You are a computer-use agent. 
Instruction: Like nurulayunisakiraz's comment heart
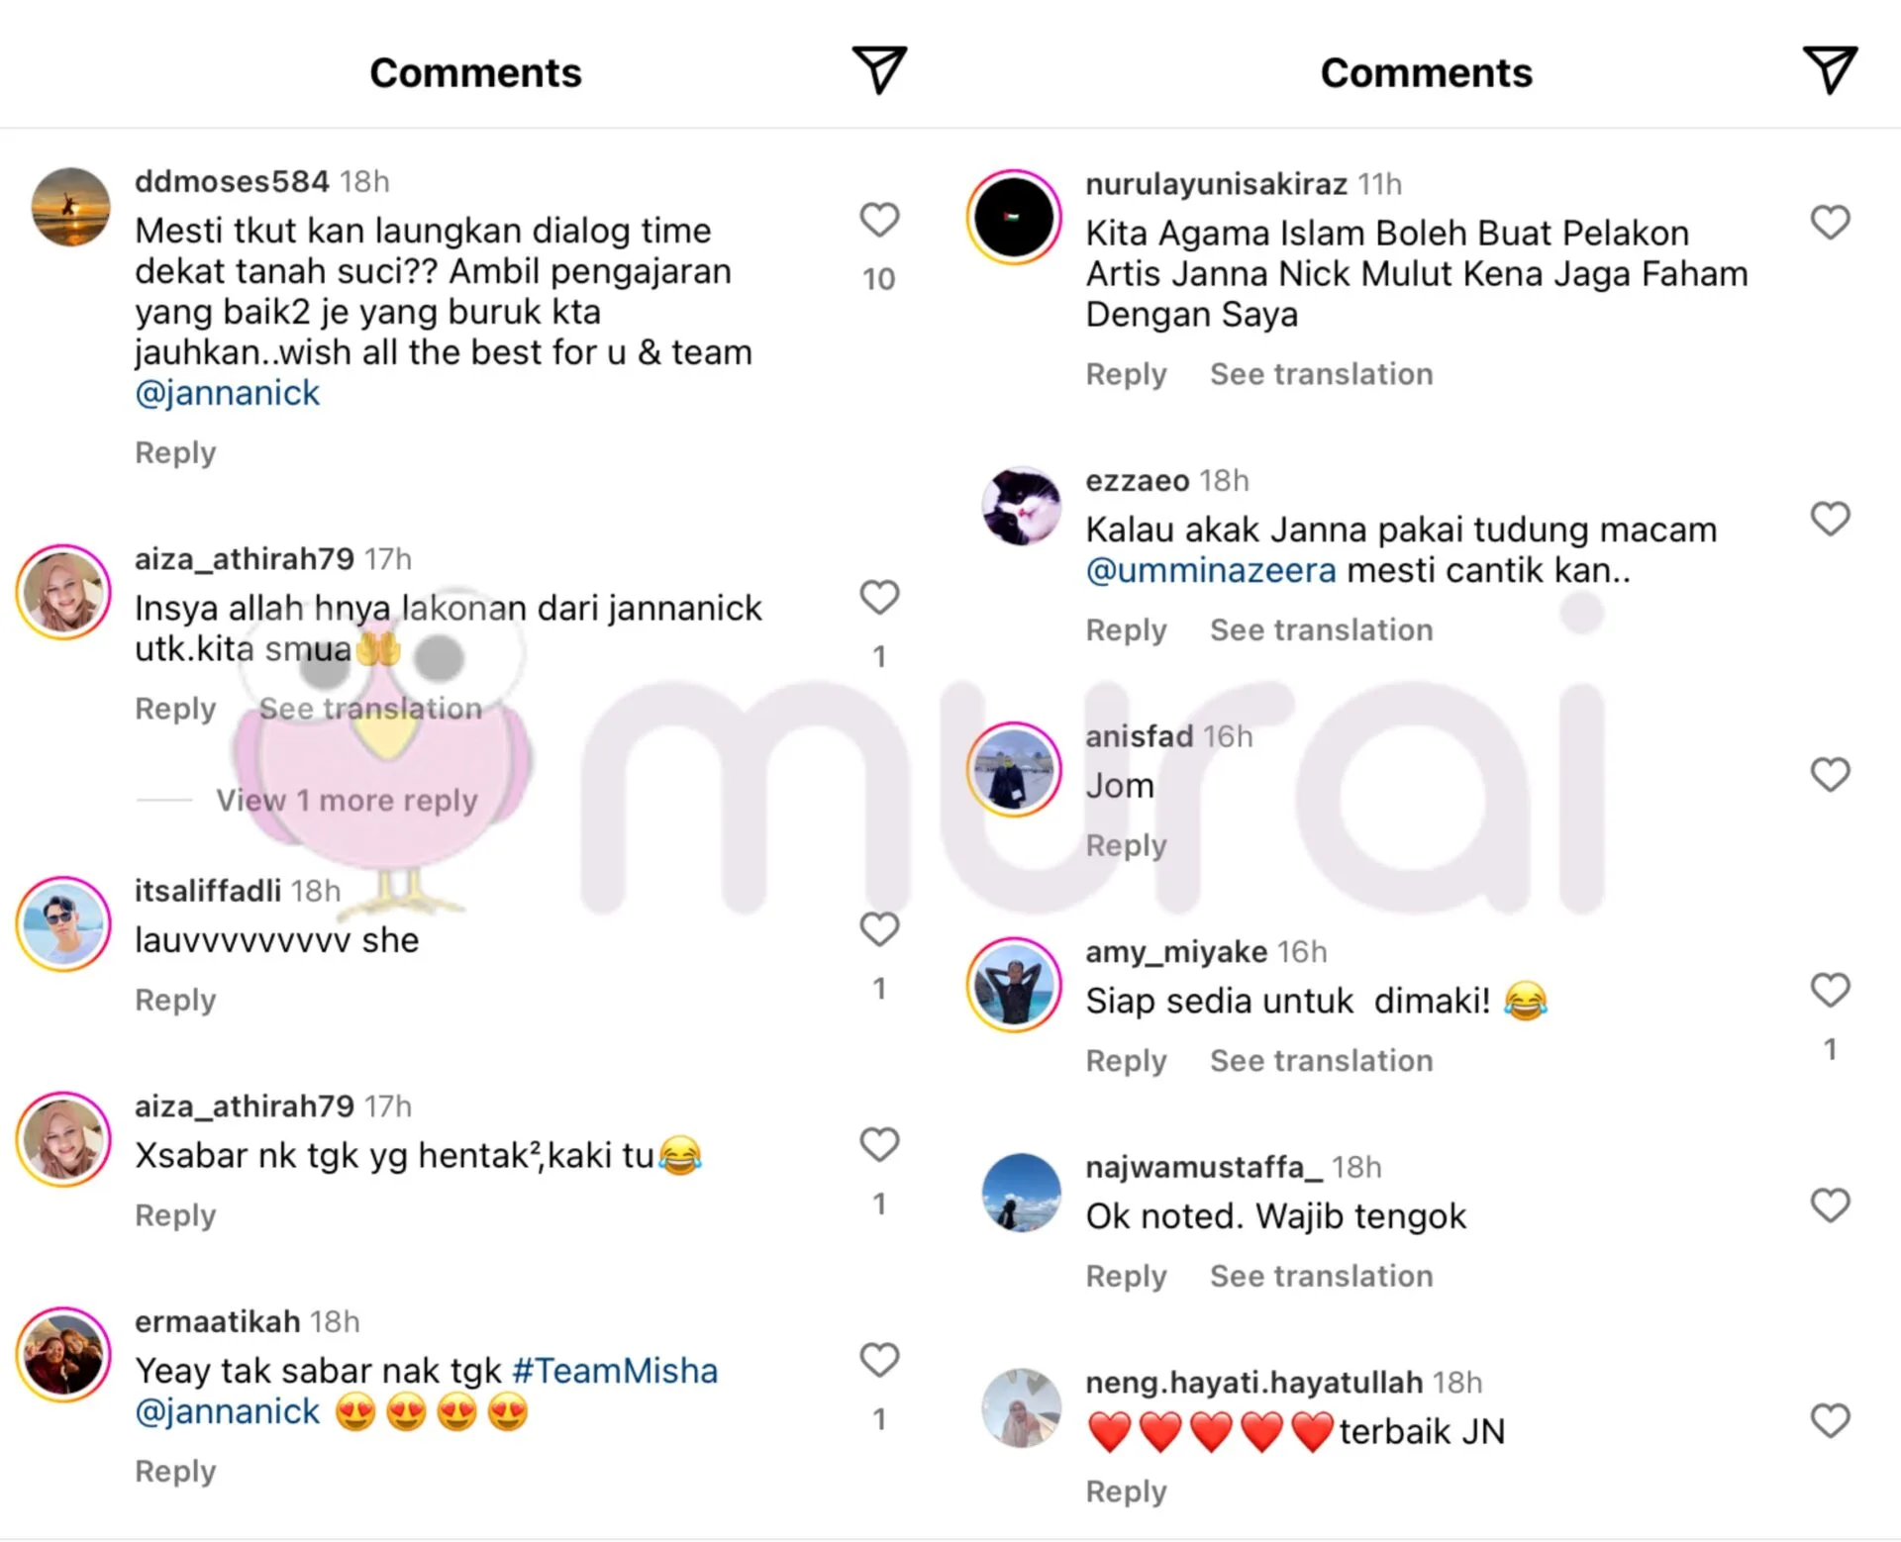click(x=1830, y=222)
